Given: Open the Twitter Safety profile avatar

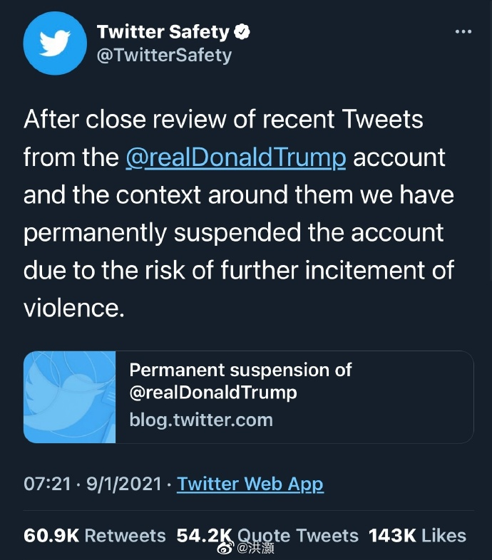Looking at the screenshot, I should (55, 43).
